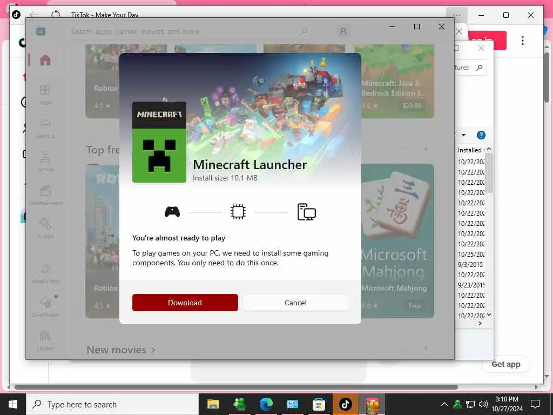Open the Windows Start menu
Screen dimensions: 553x415
click(13, 404)
